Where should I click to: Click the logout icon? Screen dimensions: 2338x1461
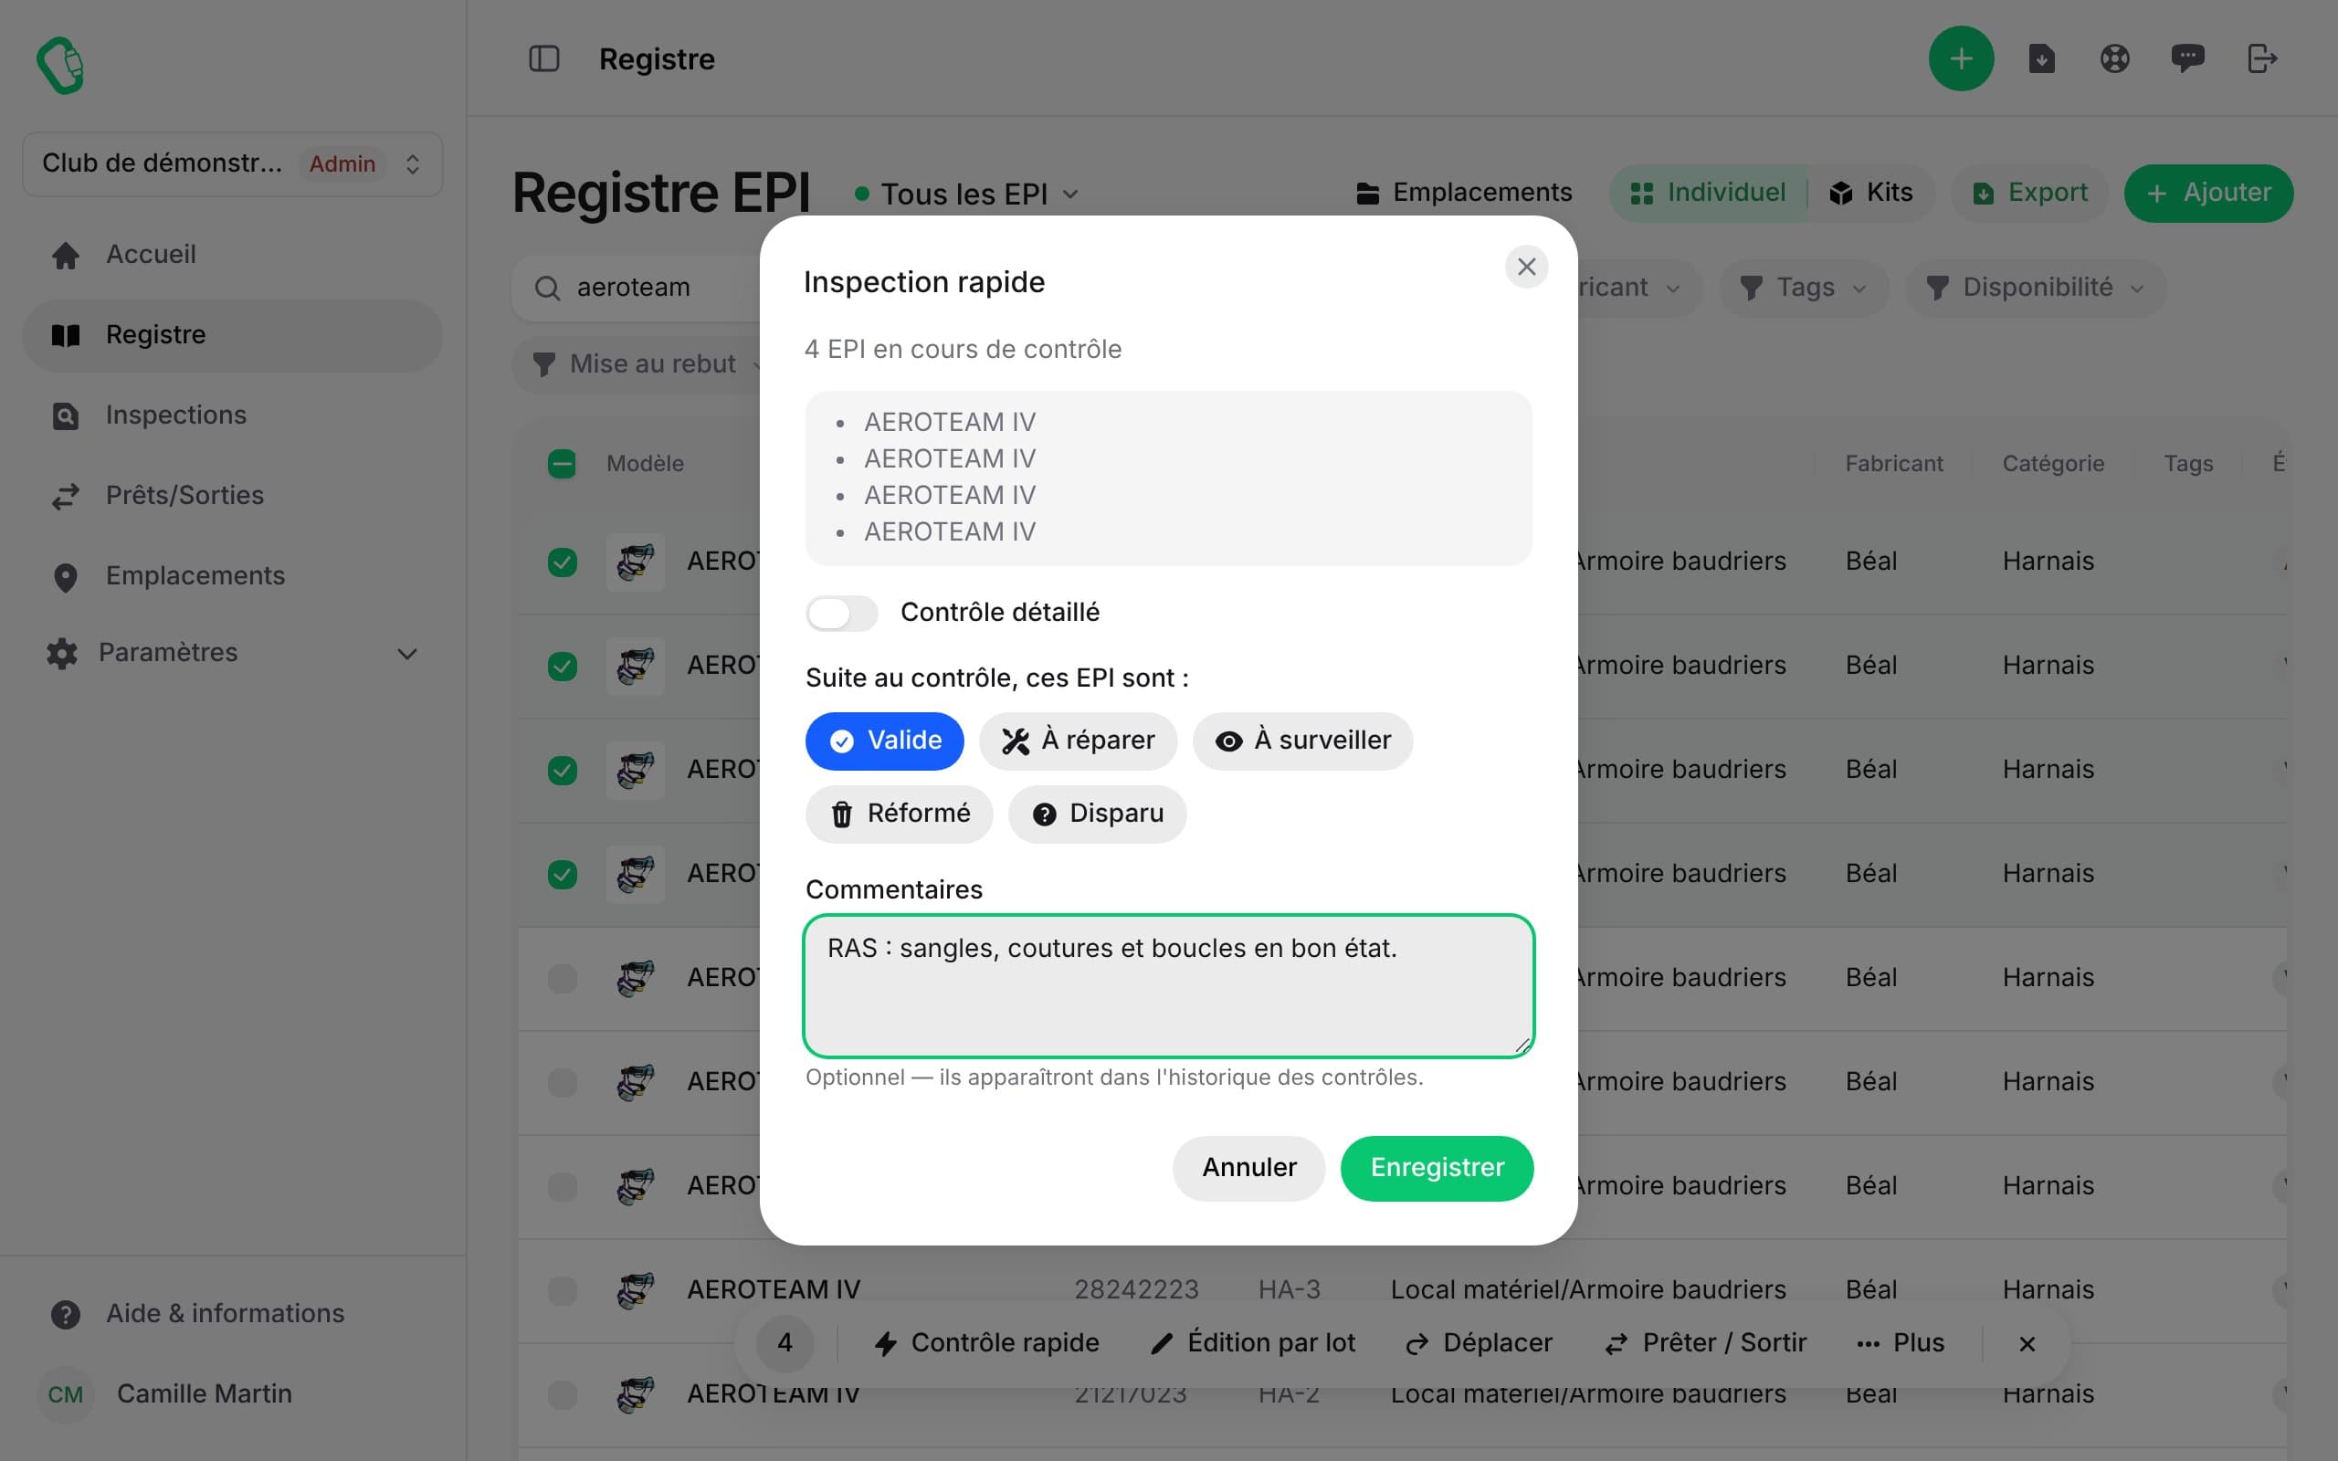(2261, 59)
